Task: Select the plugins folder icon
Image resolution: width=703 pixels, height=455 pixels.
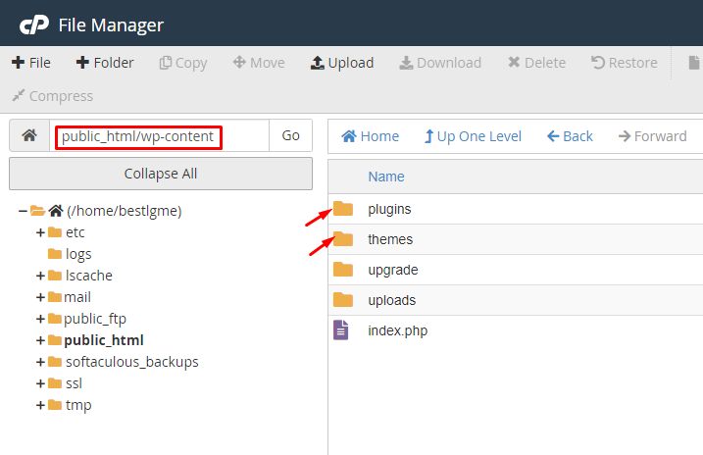Action: (343, 209)
